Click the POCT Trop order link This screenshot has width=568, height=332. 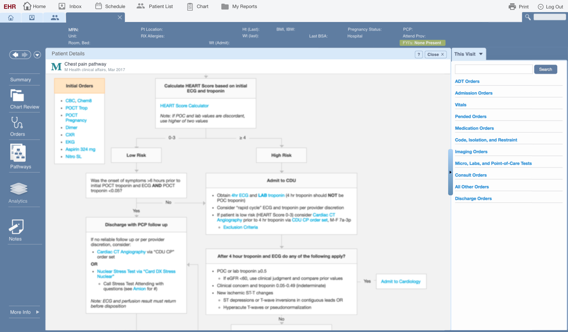[x=76, y=108]
